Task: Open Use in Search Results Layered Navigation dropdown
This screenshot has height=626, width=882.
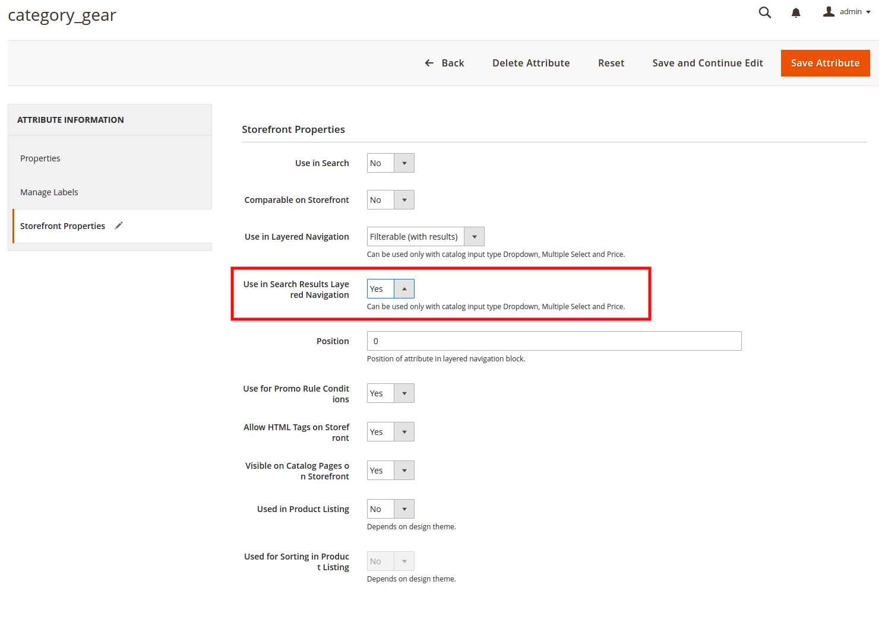Action: [x=391, y=289]
